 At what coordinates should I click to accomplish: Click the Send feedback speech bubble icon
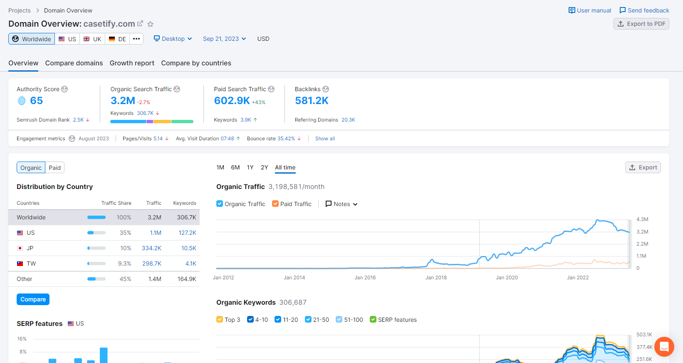pos(623,10)
